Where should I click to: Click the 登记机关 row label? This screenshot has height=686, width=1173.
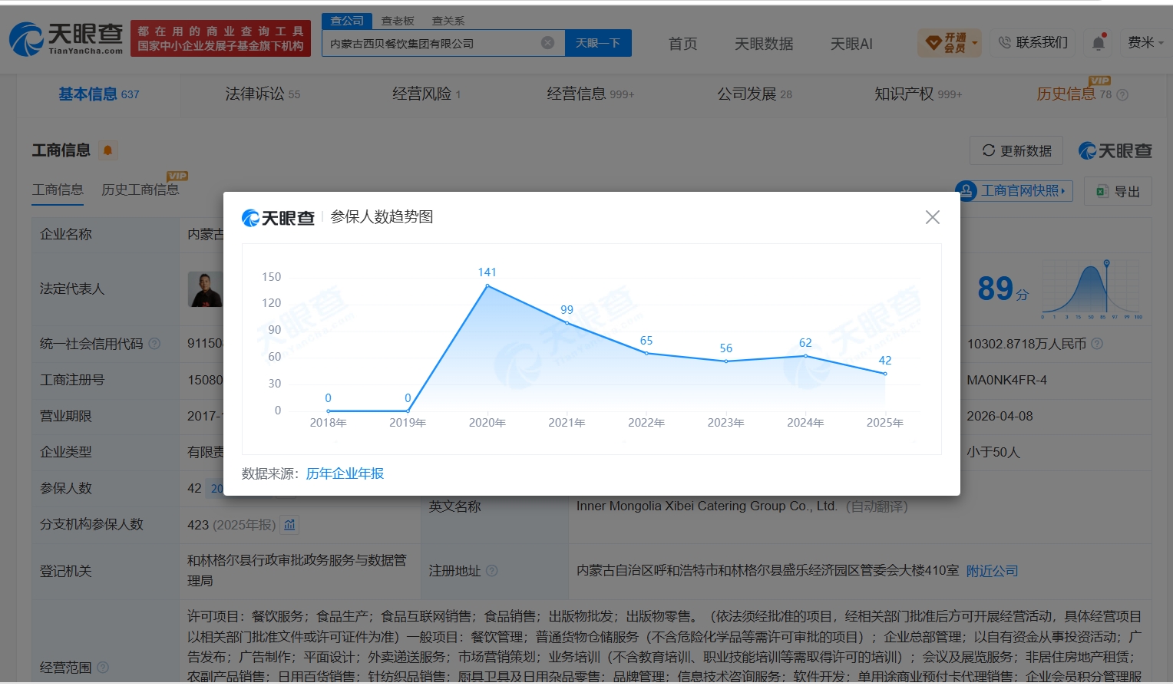66,571
